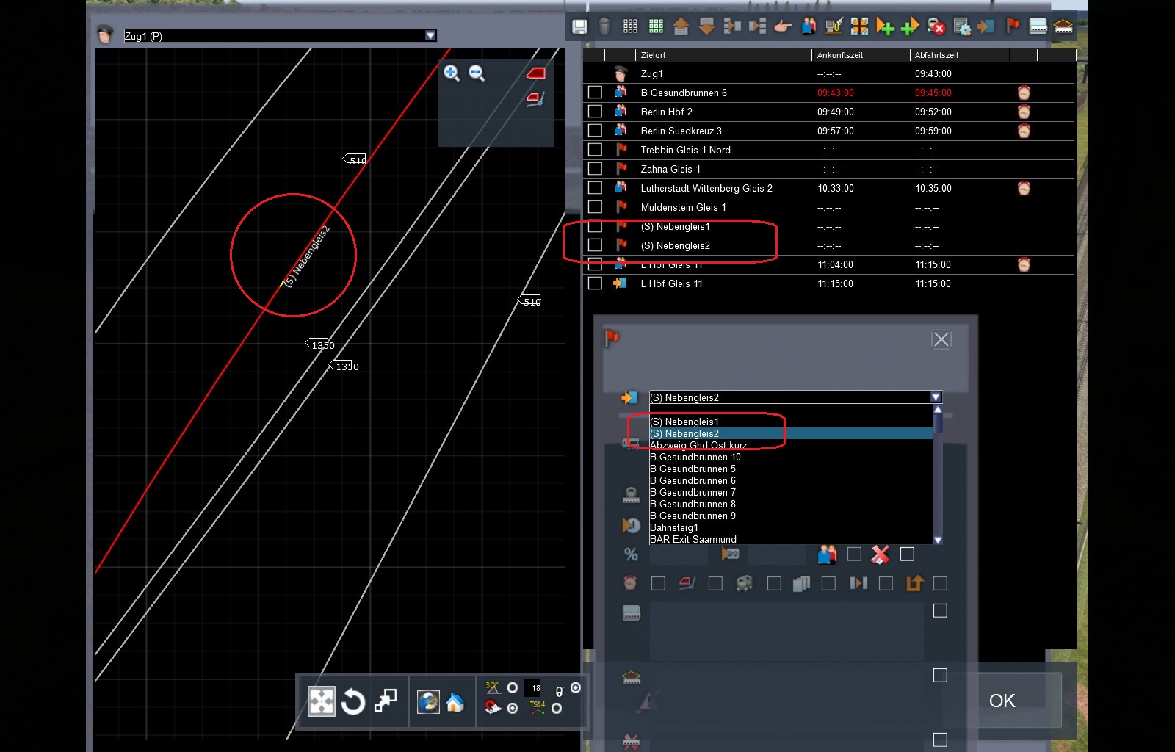1175x752 pixels.
Task: Open the Zug1 (P) train dropdown
Action: click(431, 36)
